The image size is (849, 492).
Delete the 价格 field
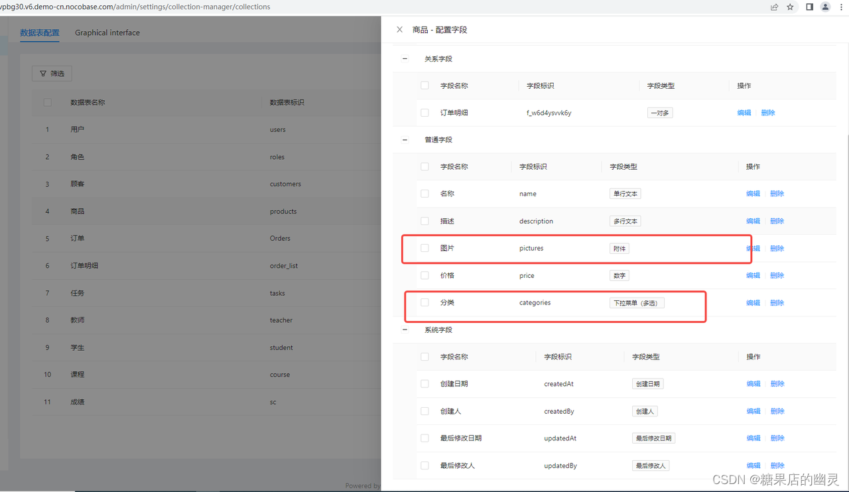pyautogui.click(x=777, y=275)
